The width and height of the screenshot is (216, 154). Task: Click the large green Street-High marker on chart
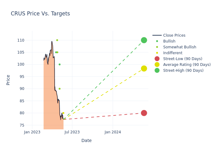click(144, 40)
